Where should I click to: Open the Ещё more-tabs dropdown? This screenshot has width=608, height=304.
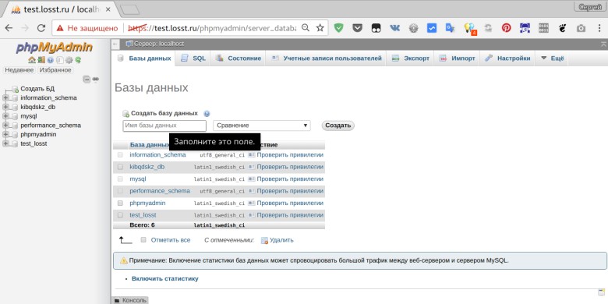tap(552, 58)
